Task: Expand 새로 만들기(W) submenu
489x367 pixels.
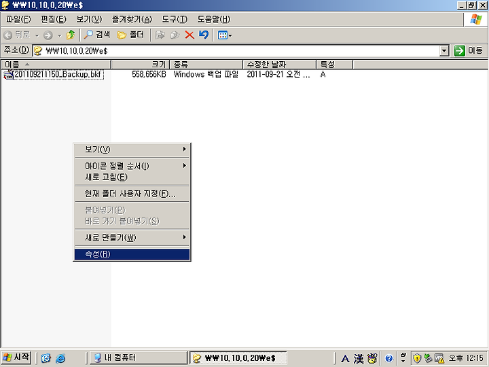Action: click(x=132, y=238)
